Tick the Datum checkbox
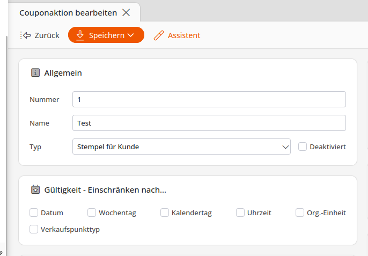Screen dimensions: 368x256 coord(34,213)
